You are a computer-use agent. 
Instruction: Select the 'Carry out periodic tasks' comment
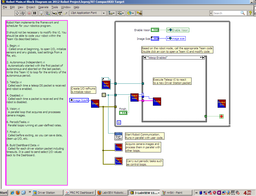click(145, 163)
